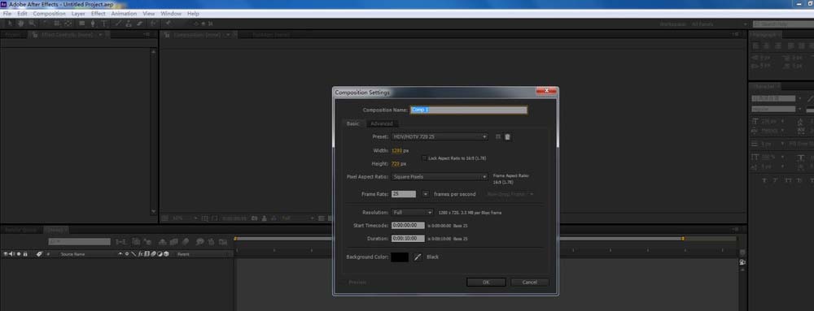Click the Duration timecode field
This screenshot has height=311, width=814.
408,239
